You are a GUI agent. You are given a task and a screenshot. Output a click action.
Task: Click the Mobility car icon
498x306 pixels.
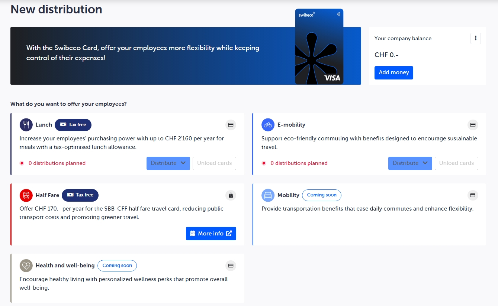click(268, 195)
